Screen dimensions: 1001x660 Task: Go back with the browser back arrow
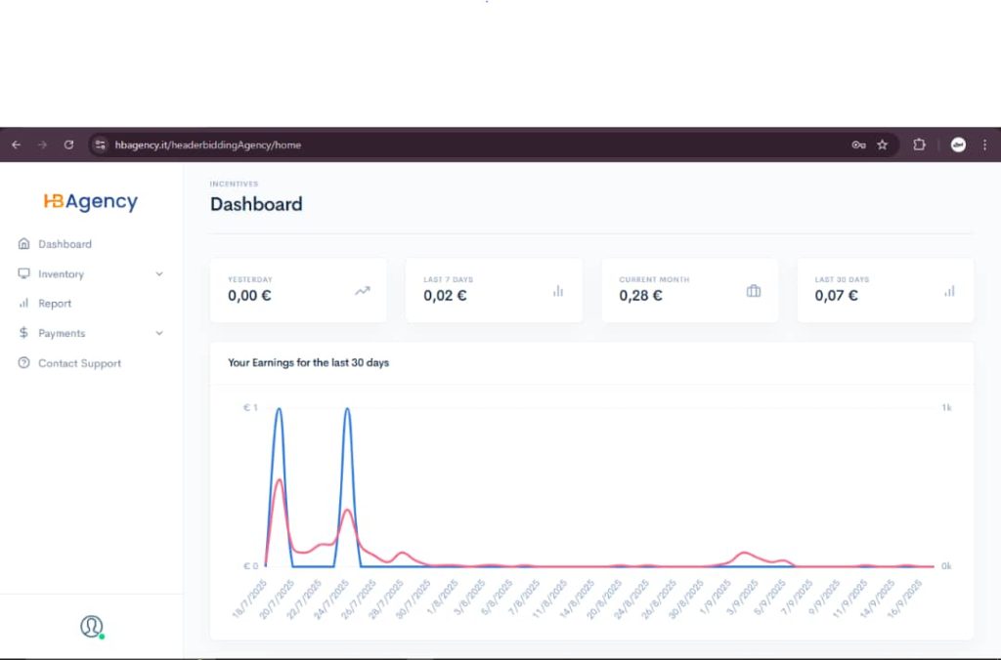[x=16, y=144]
